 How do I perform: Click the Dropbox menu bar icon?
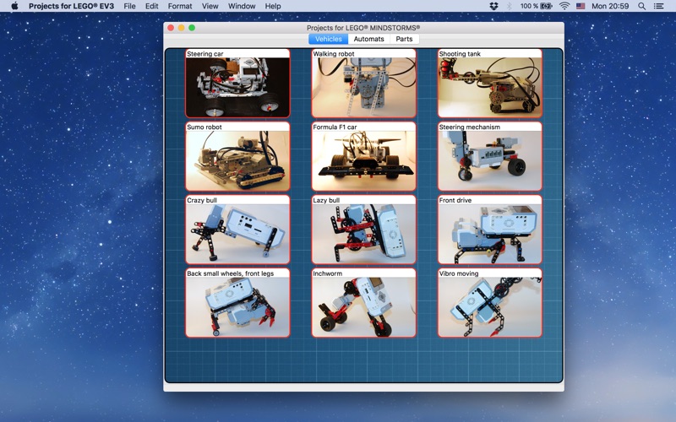(x=493, y=6)
